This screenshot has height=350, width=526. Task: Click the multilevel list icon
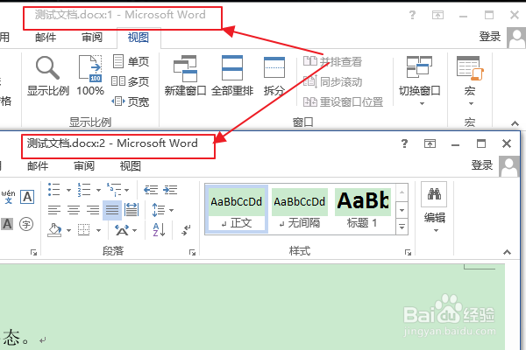114,190
